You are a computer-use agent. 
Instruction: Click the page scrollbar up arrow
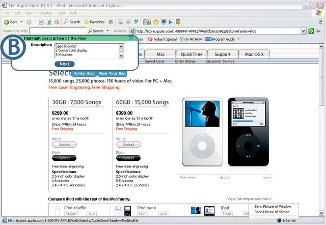point(321,46)
